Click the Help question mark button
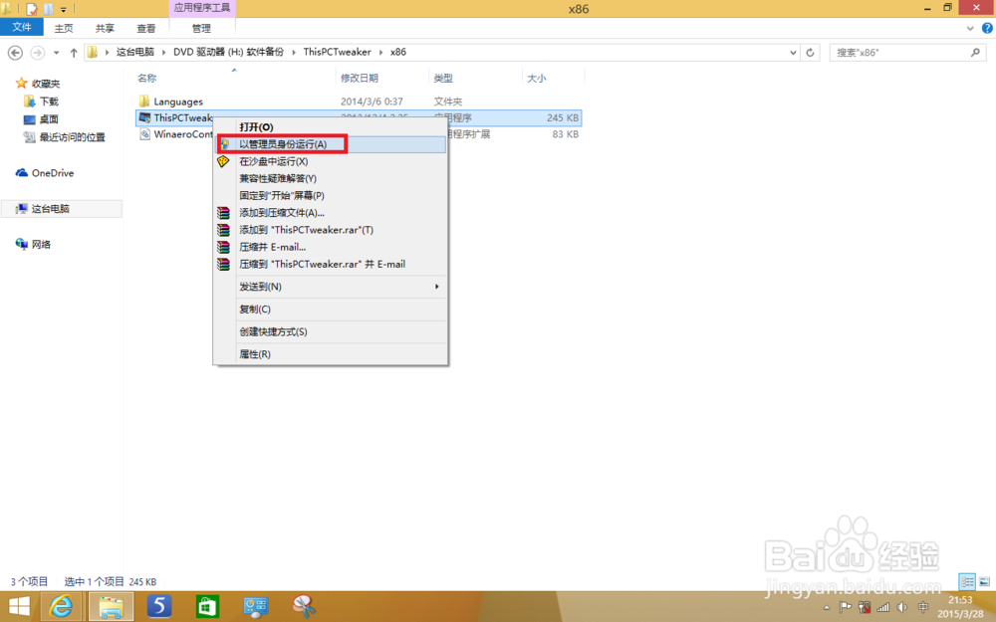The height and width of the screenshot is (622, 996). 985,27
